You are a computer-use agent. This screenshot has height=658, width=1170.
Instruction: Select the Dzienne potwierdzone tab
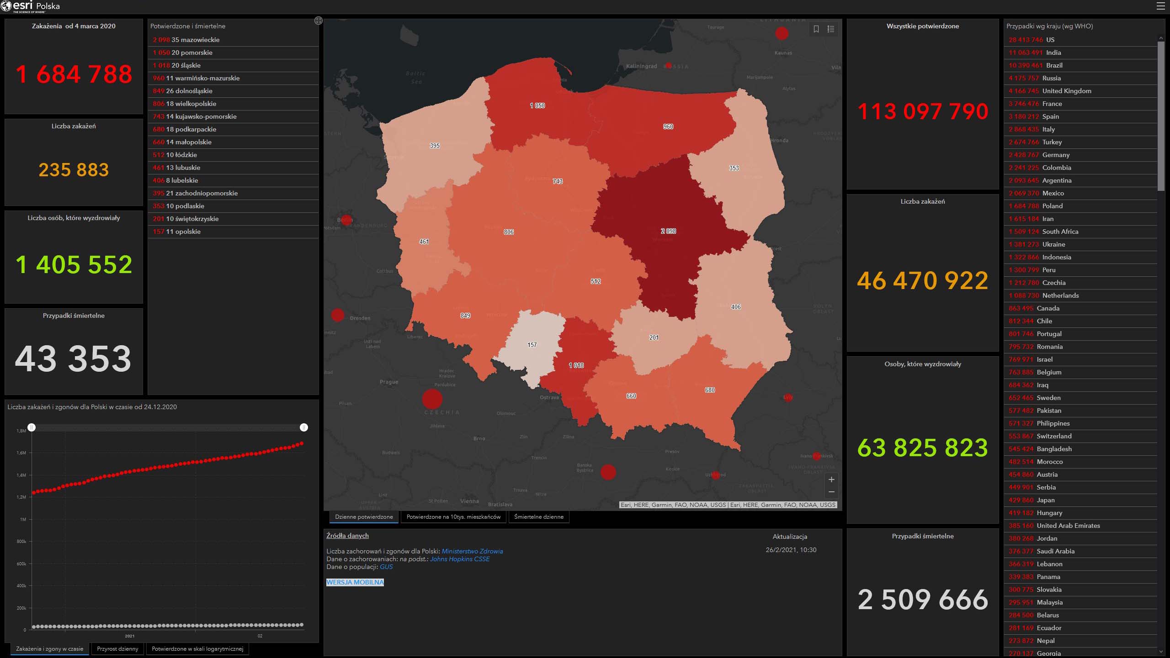tap(364, 517)
